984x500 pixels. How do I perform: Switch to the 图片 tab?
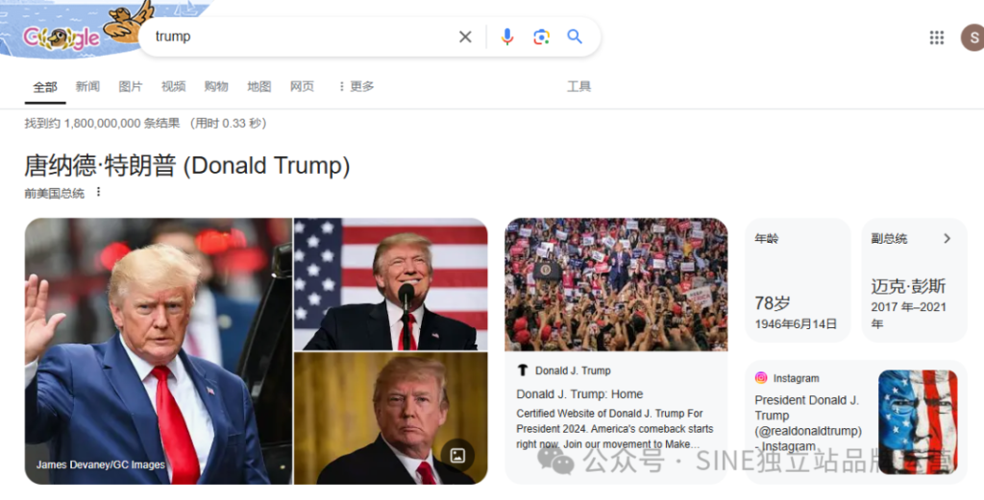pos(131,86)
